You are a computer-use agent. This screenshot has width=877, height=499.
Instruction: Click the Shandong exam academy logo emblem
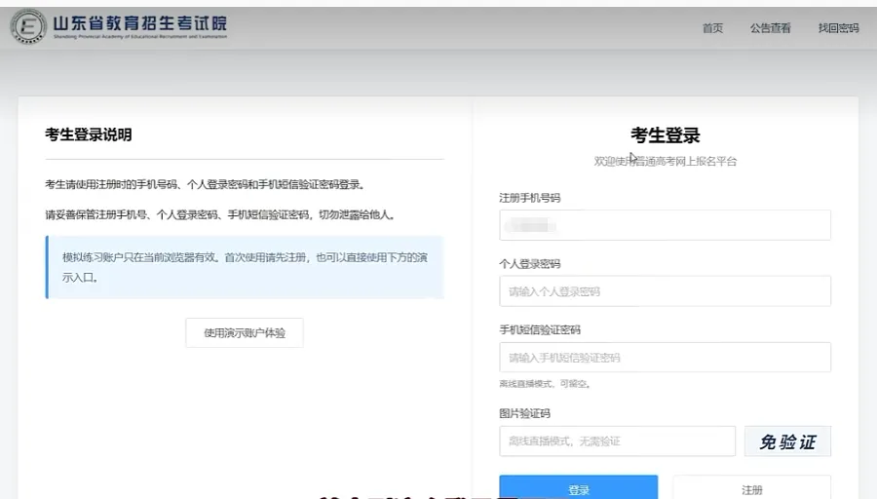[x=28, y=25]
